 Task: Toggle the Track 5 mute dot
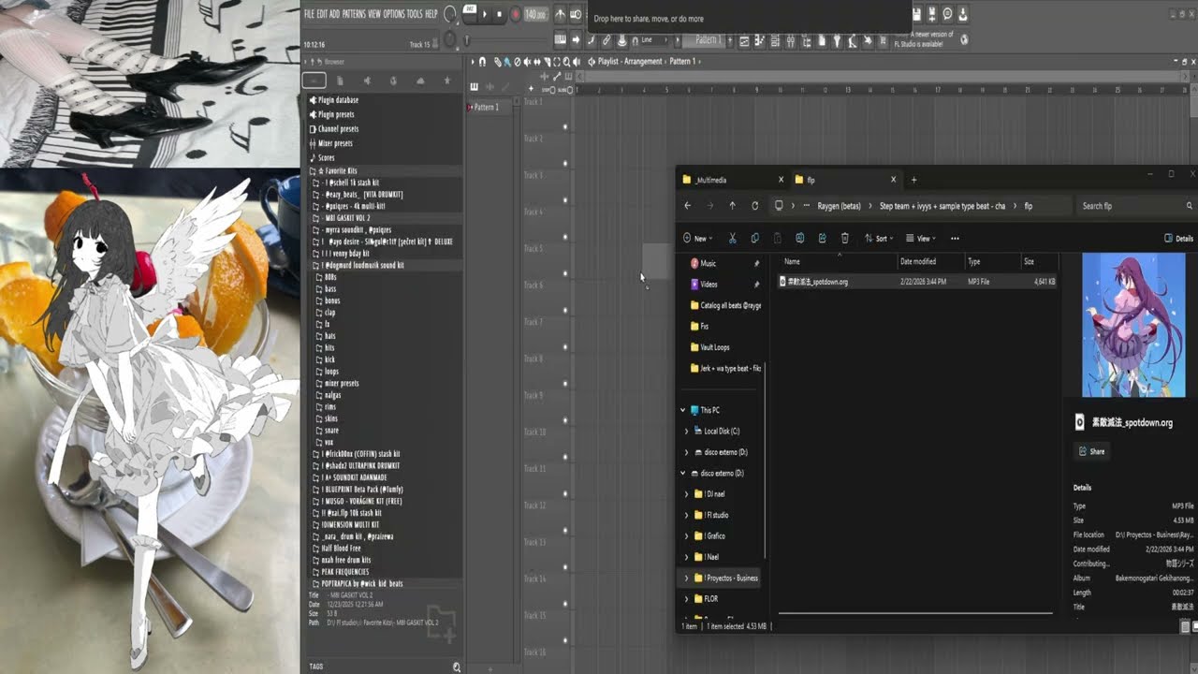tap(565, 274)
